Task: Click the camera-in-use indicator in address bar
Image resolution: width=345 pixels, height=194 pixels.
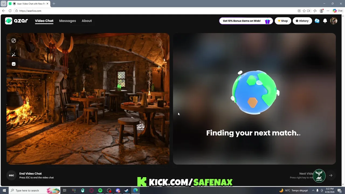Action: coord(309,11)
